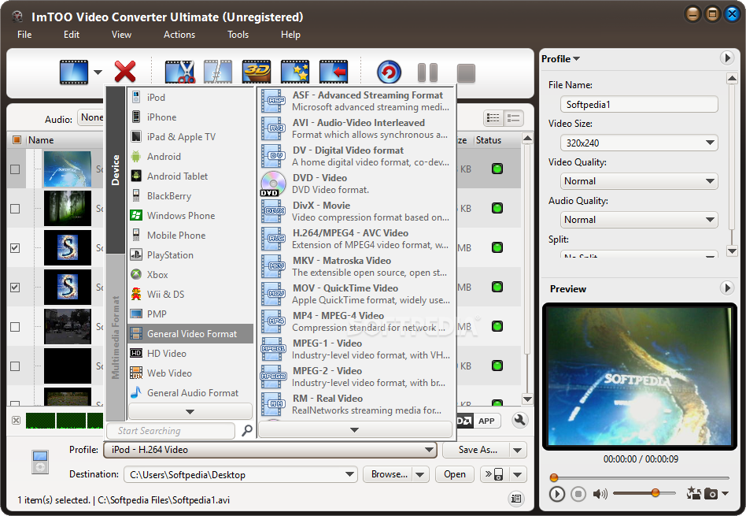This screenshot has width=746, height=516.
Task: Choose AVI - Audio-Video Interleaved format
Action: pos(354,128)
